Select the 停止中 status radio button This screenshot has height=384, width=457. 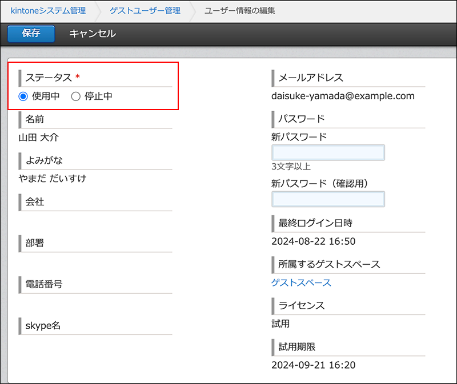[76, 96]
